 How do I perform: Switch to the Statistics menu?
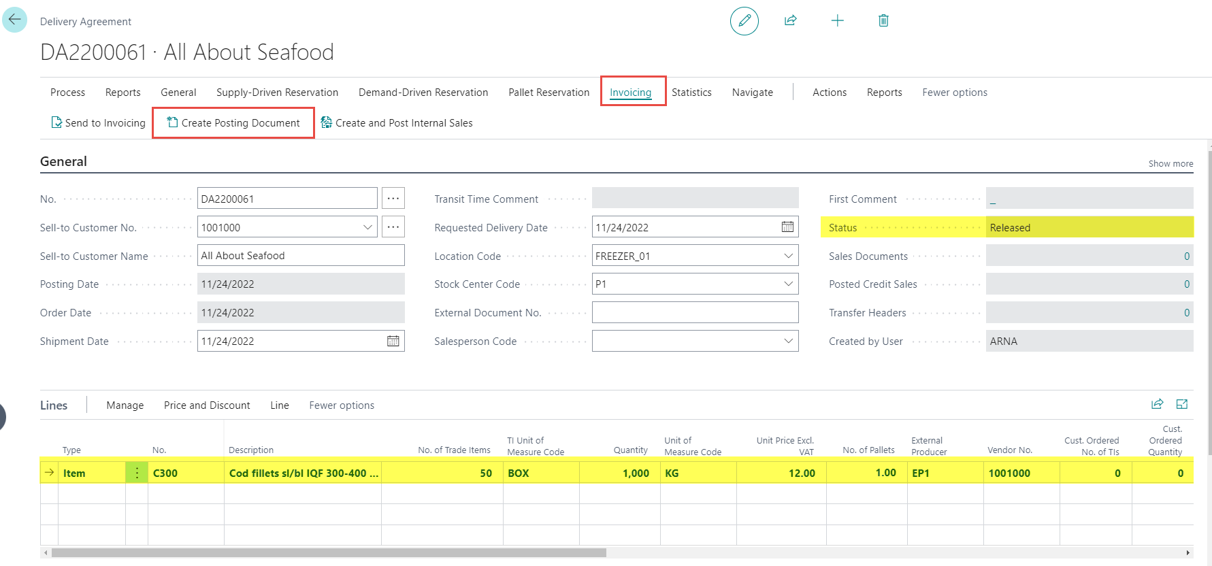pyautogui.click(x=691, y=93)
